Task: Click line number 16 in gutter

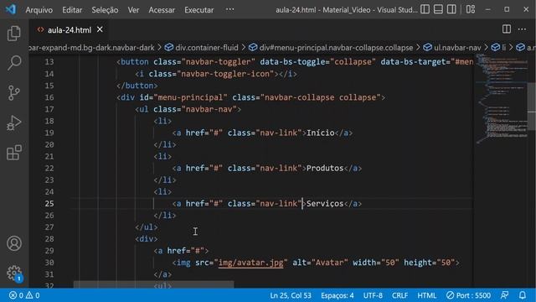Action: (49, 97)
